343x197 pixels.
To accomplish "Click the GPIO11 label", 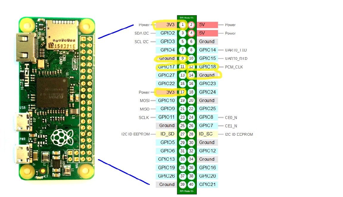I will [x=166, y=117].
